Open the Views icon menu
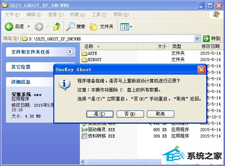Image resolution: width=225 pixels, height=166 pixels. (x=126, y=27)
